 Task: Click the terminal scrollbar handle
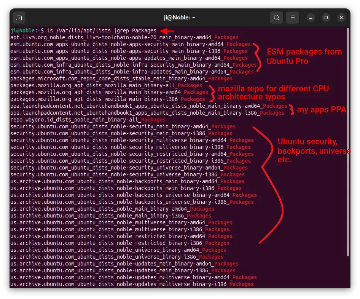(x=348, y=142)
